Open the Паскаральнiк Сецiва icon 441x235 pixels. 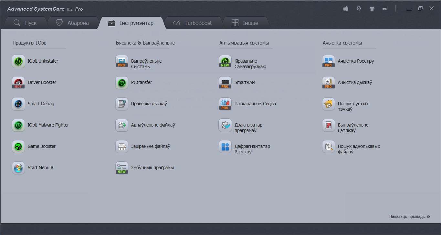coord(225,104)
